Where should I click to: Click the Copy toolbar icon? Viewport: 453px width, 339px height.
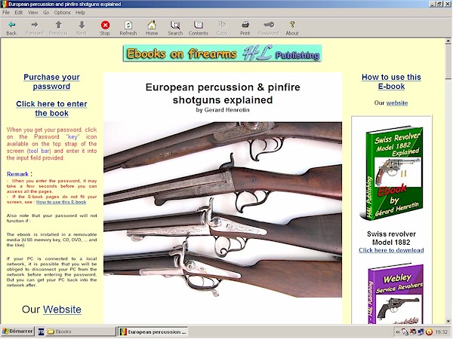(x=222, y=25)
